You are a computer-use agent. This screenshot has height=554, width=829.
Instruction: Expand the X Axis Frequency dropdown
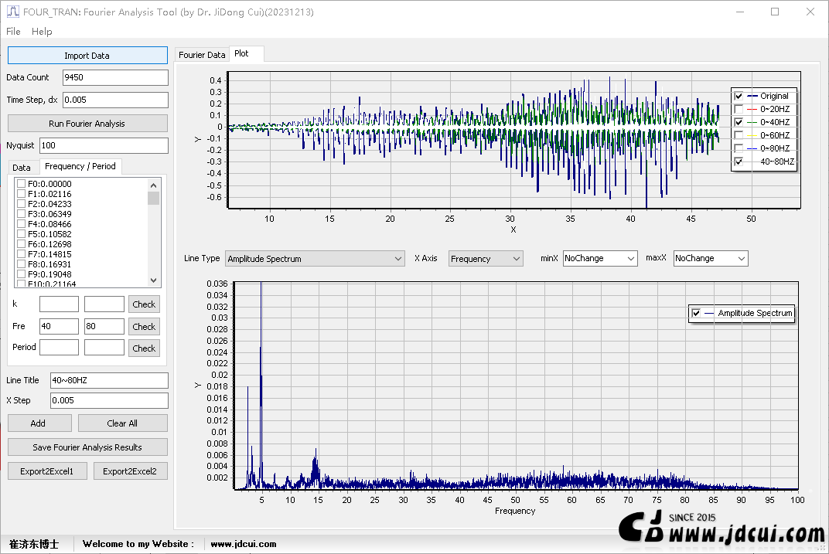(486, 259)
